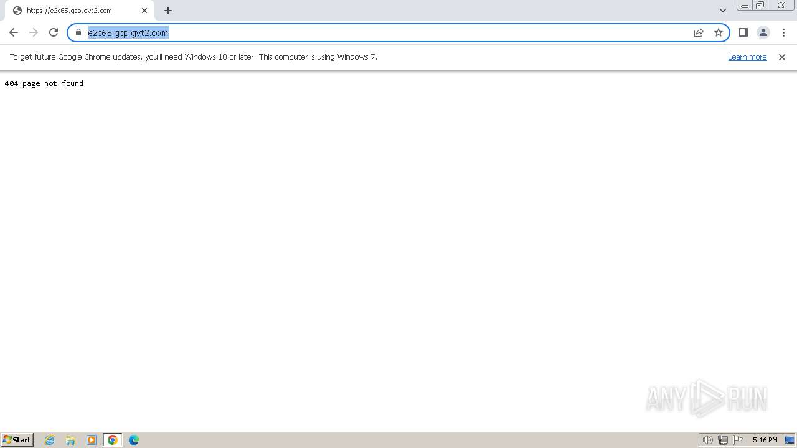Open the clock showing 5:16 PM

coord(765,440)
